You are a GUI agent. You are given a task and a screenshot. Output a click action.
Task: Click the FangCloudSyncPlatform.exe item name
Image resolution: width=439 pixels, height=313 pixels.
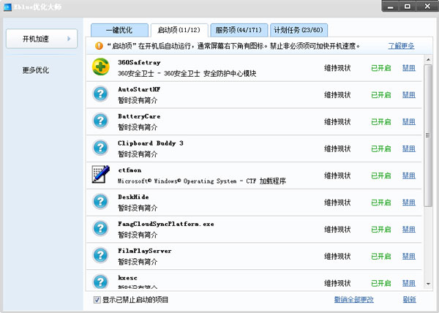[166, 224]
